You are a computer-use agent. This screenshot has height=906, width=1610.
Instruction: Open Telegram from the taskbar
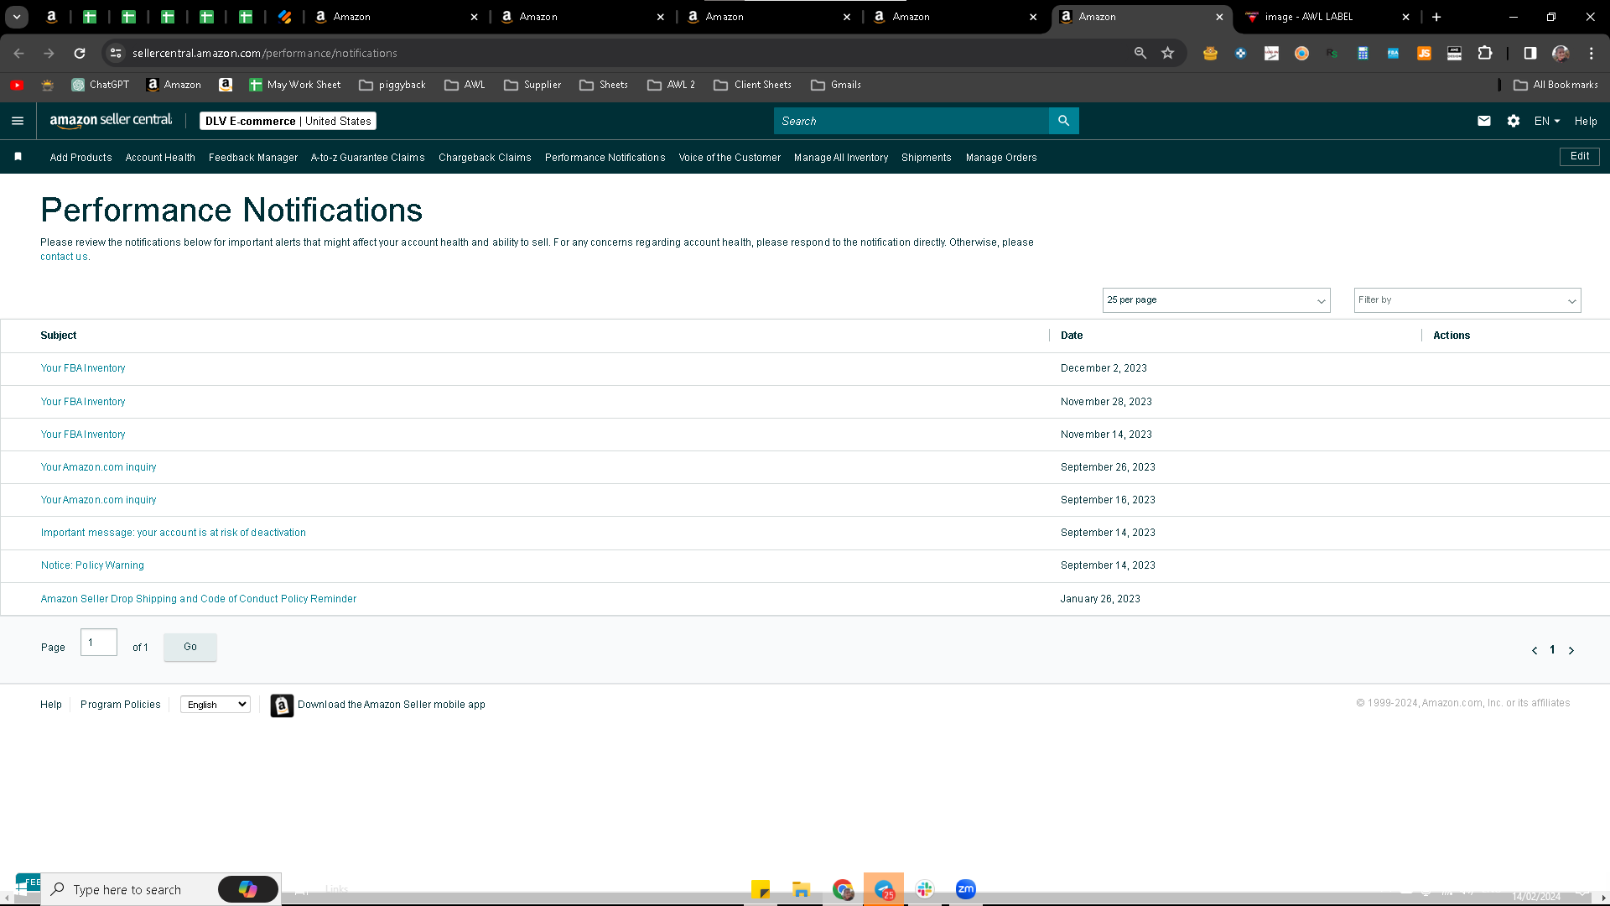click(x=884, y=889)
